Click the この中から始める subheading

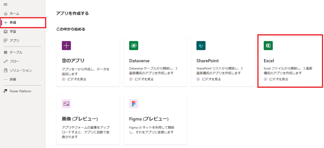[71, 29]
